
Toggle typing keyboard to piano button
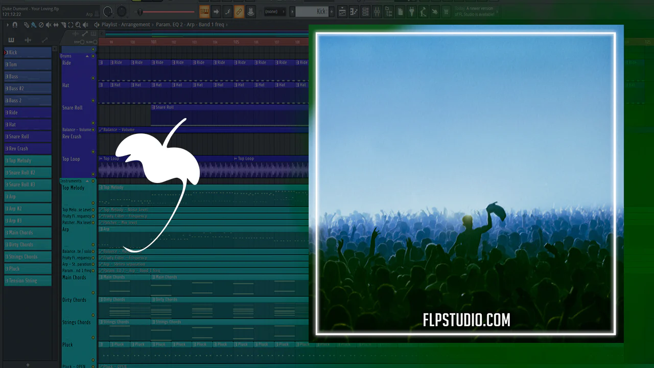pyautogui.click(x=204, y=11)
